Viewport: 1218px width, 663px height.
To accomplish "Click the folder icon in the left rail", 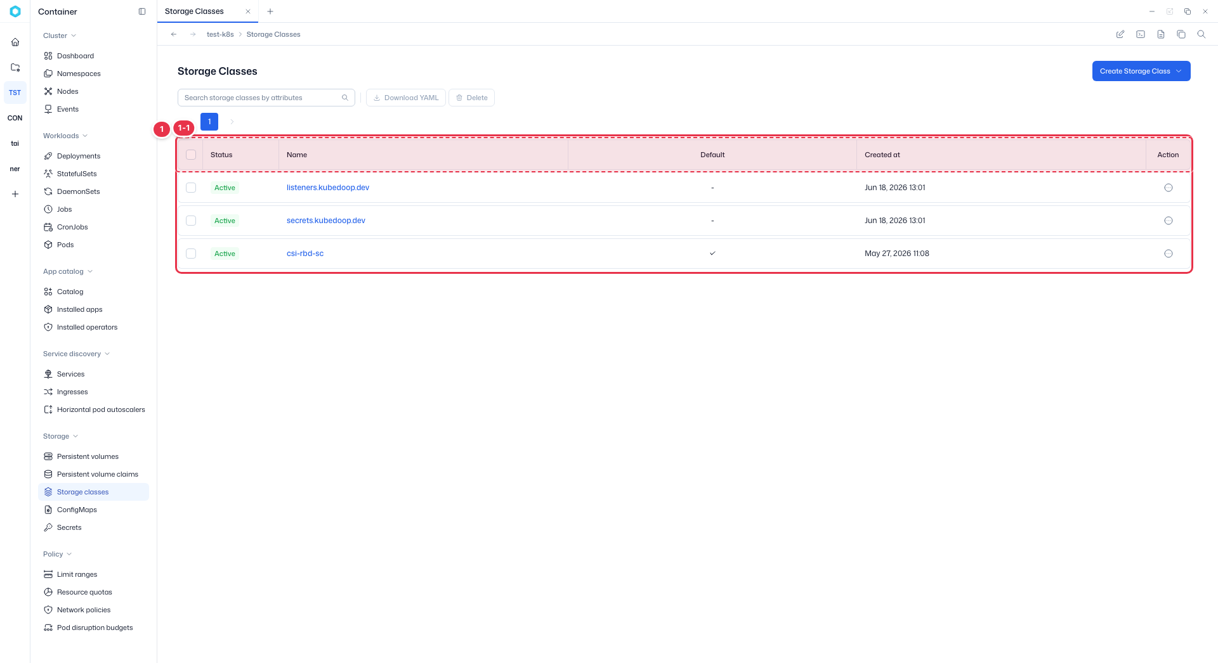I will coord(15,67).
